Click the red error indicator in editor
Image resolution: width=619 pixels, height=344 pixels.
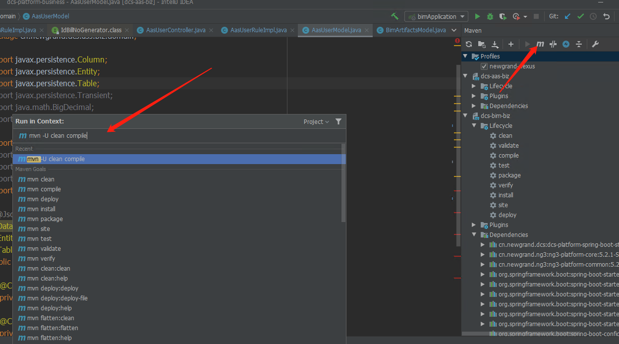pos(457,40)
